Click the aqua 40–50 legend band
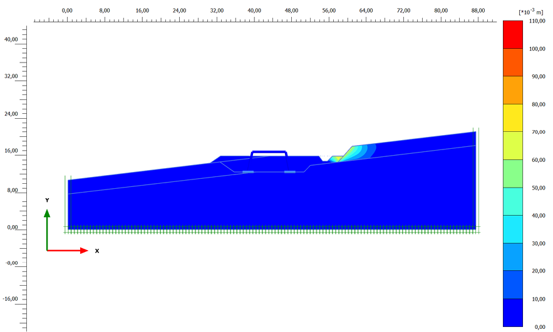The height and width of the screenshot is (332, 553). pos(513,201)
